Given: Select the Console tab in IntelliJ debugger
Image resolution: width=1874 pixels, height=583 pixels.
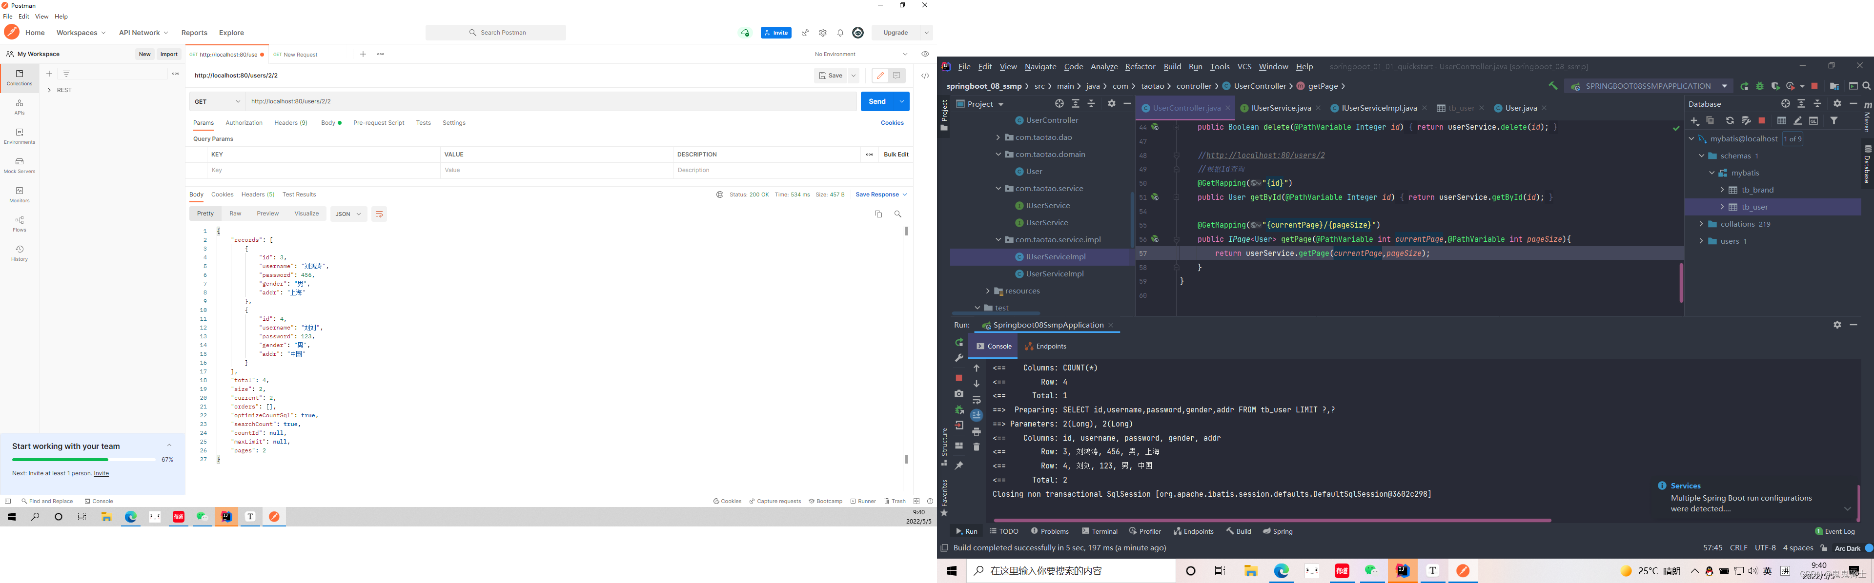Looking at the screenshot, I should [x=995, y=347].
